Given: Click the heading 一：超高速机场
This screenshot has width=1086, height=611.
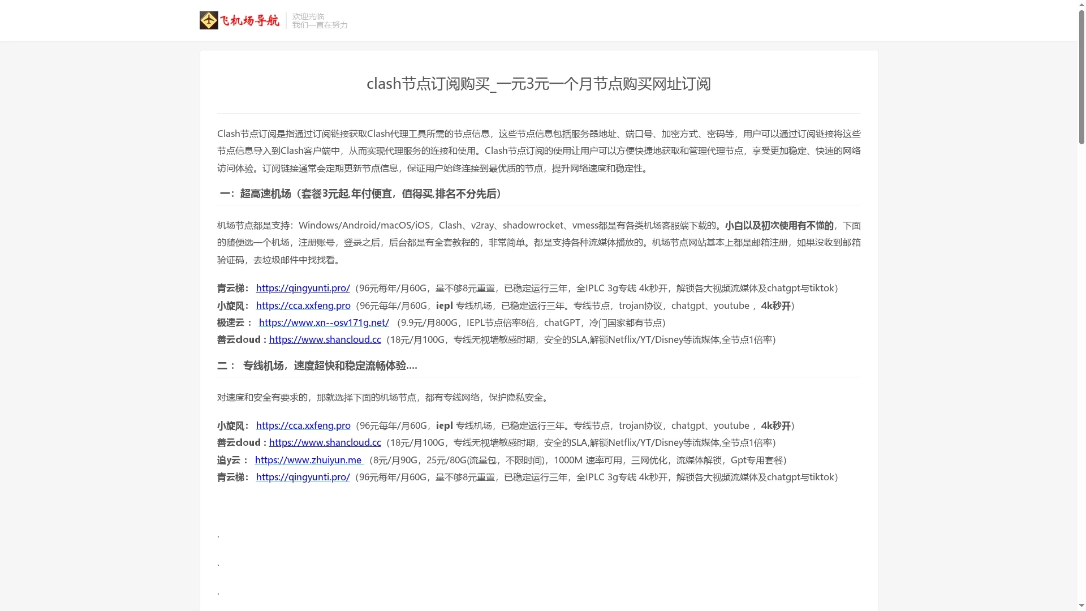Looking at the screenshot, I should click(360, 193).
